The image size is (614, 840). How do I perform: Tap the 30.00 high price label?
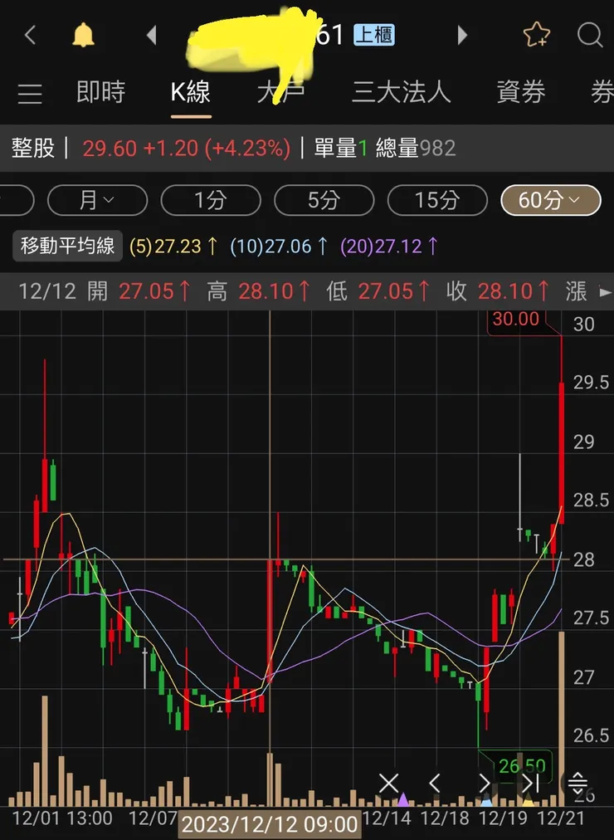pos(515,320)
